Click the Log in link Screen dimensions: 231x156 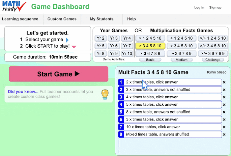coord(199,7)
